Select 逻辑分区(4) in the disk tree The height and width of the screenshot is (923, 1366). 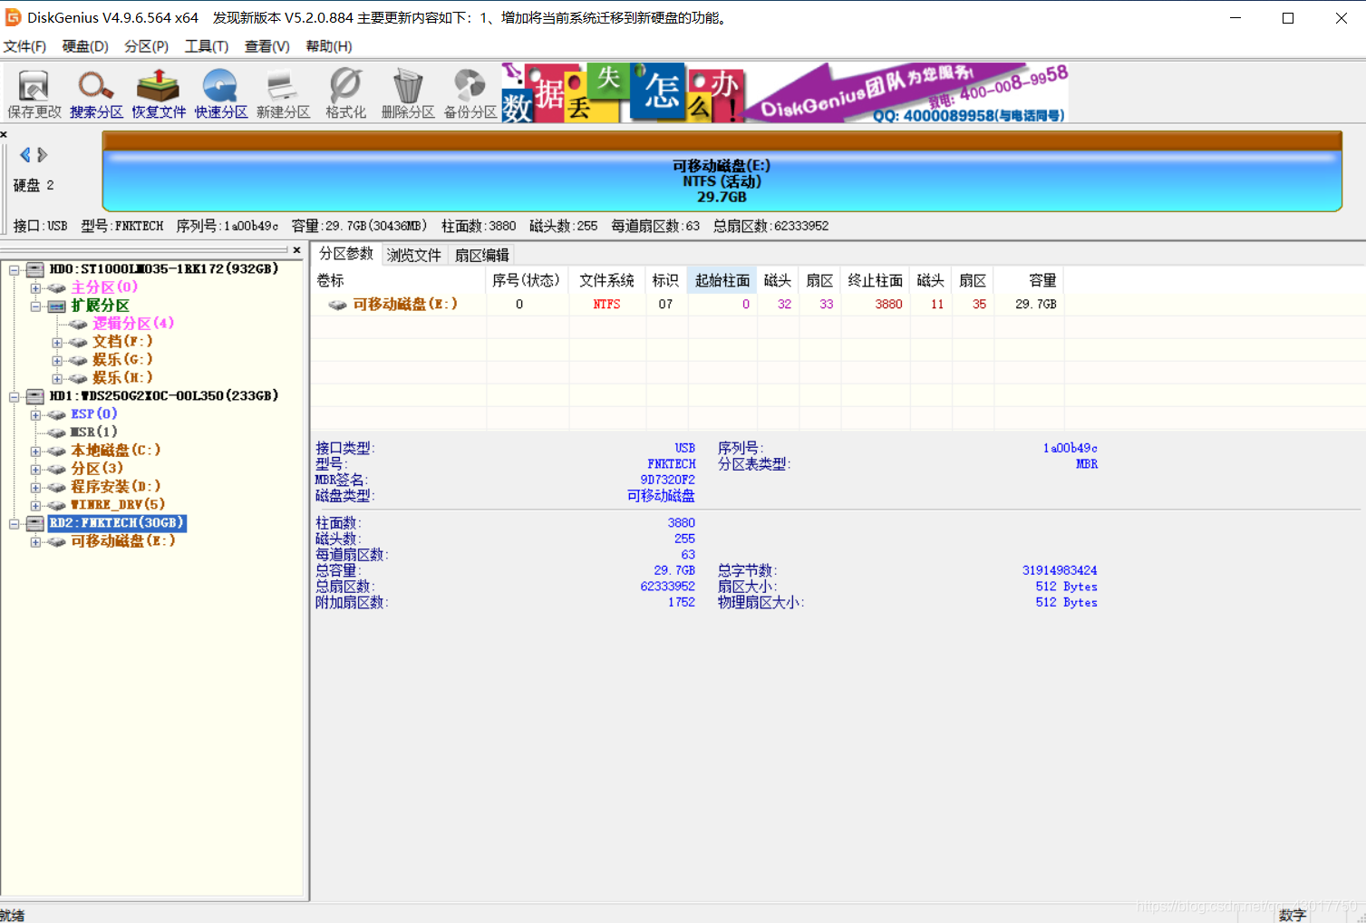[133, 324]
